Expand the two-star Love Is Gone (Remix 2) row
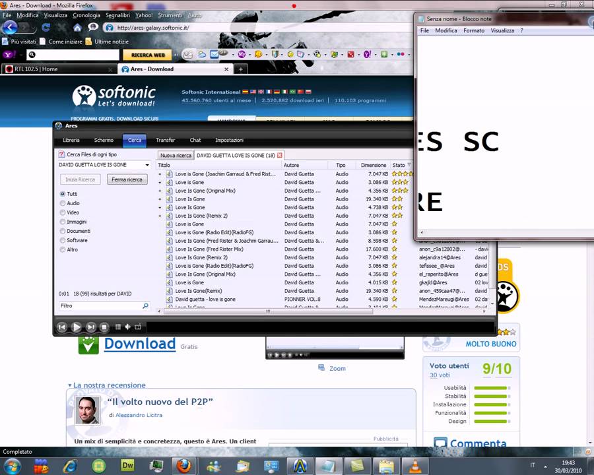 point(160,216)
